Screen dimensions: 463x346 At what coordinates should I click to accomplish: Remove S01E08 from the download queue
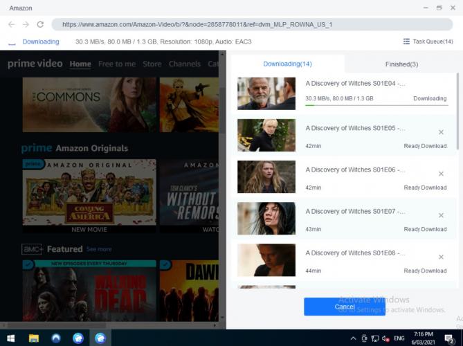coord(441,257)
